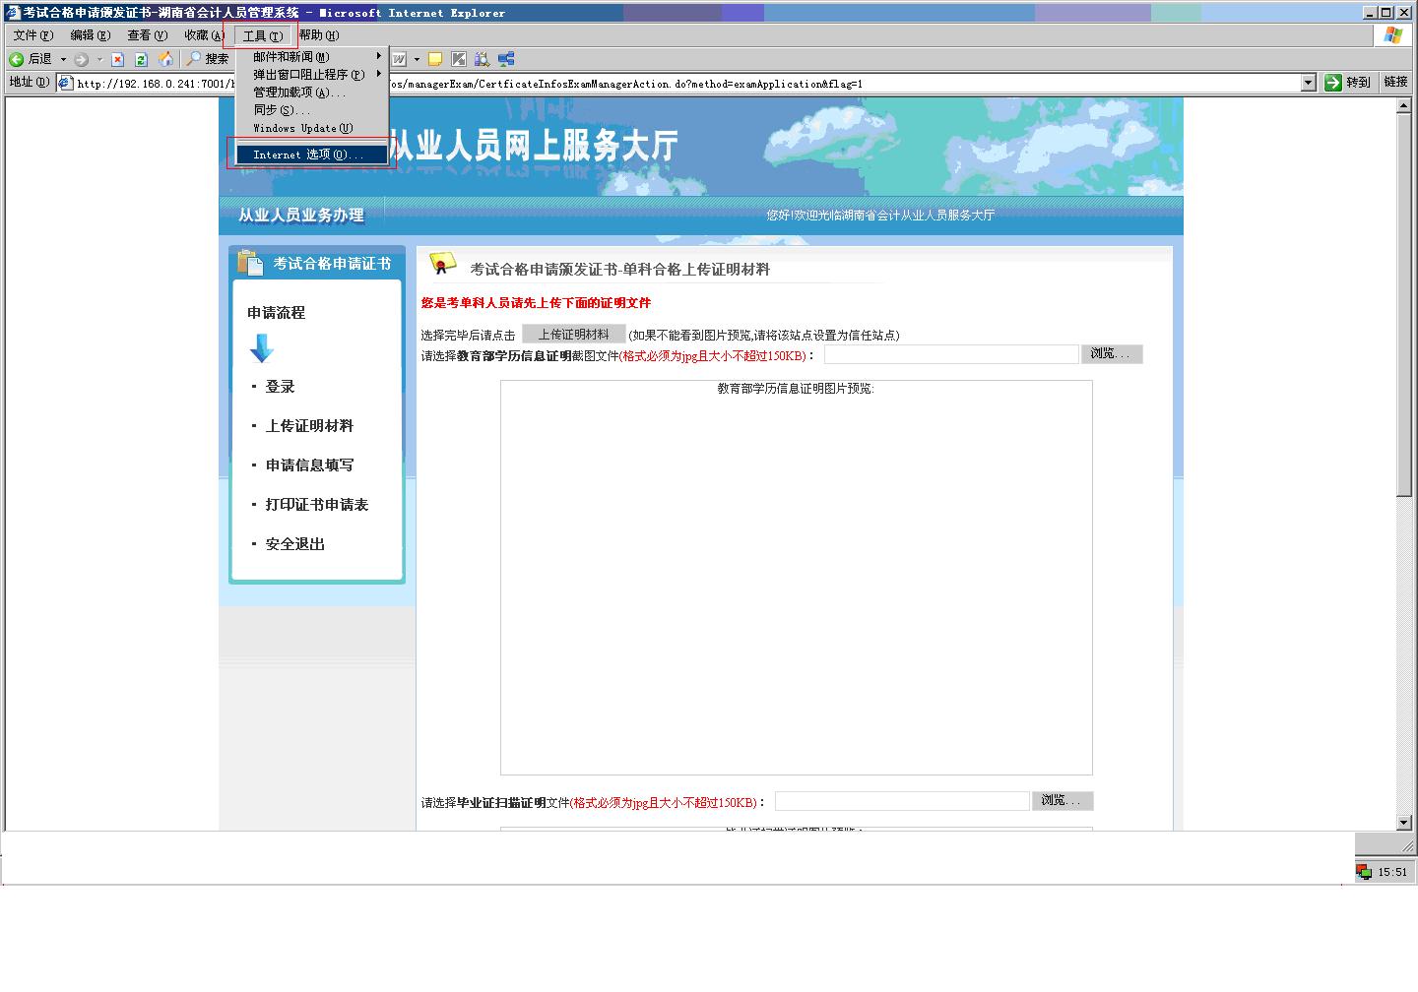Image resolution: width=1418 pixels, height=992 pixels.
Task: Choose 管理加载项 menu entry
Action: (x=311, y=93)
